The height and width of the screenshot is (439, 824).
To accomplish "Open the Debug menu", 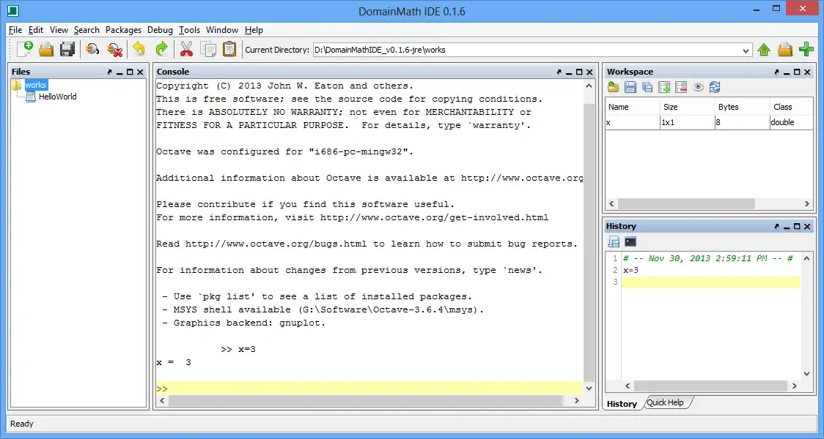I will (x=160, y=30).
